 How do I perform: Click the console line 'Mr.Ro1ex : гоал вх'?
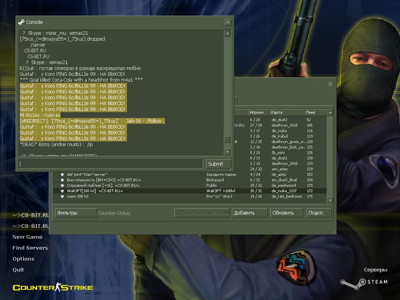pyautogui.click(x=40, y=115)
